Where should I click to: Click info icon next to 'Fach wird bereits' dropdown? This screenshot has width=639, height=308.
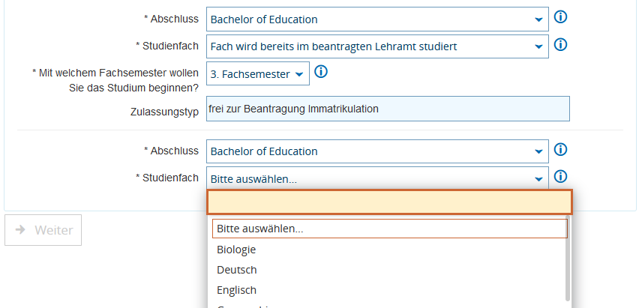559,45
